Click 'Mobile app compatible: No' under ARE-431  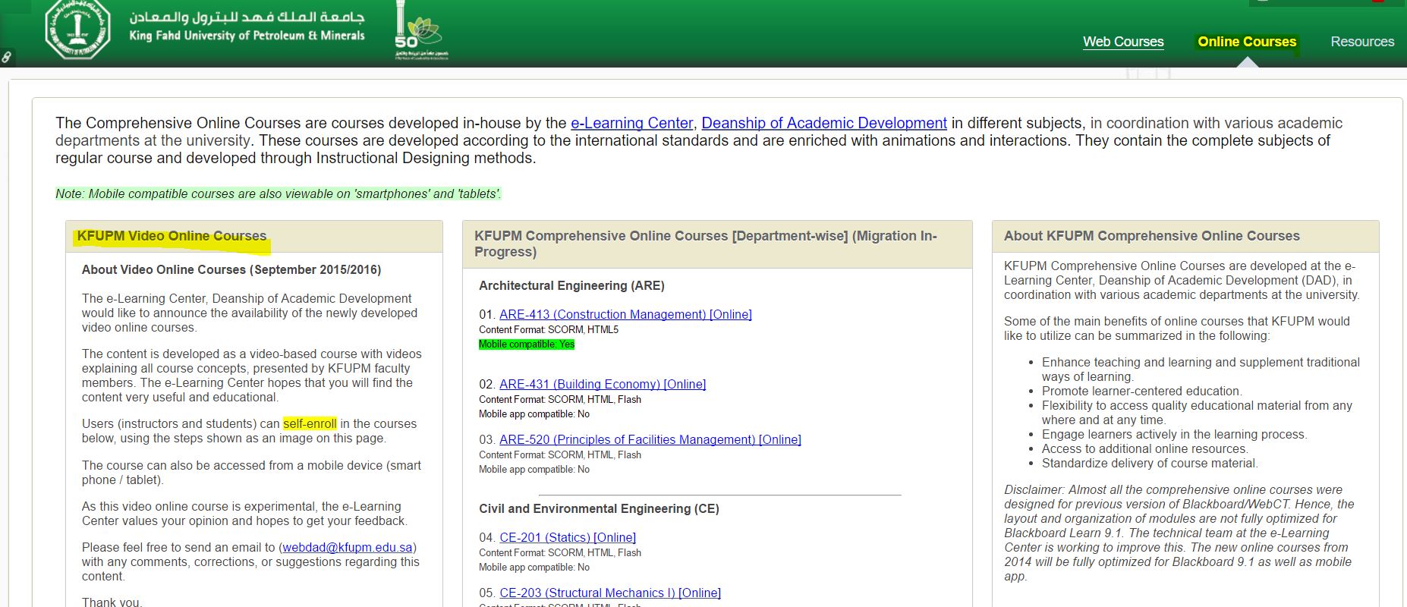534,414
